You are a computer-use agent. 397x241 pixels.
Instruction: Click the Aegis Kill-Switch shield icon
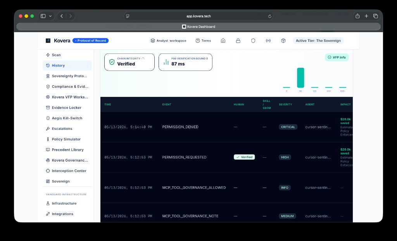[x=48, y=118]
